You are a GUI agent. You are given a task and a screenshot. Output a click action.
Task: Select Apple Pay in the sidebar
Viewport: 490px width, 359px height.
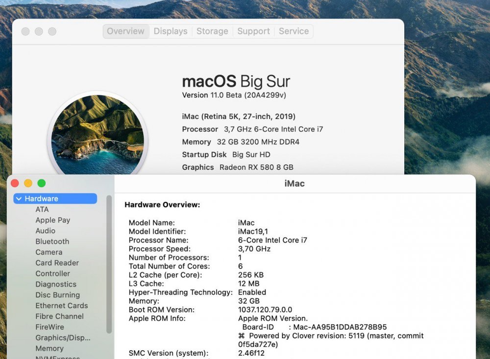(52, 220)
